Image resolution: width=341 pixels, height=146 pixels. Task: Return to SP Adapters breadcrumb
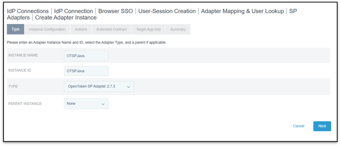[18, 17]
